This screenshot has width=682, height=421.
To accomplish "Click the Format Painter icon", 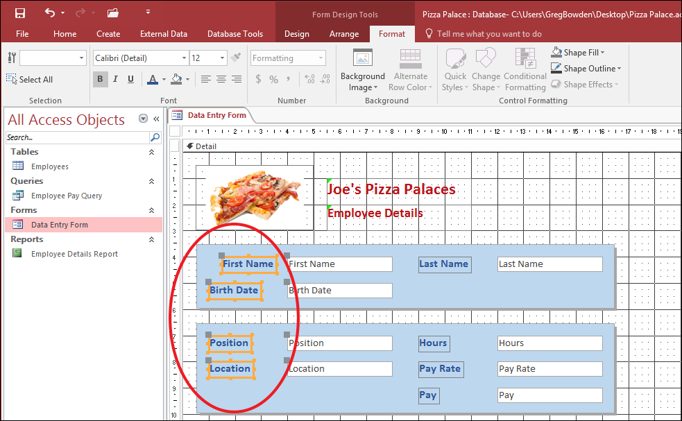I will click(236, 58).
